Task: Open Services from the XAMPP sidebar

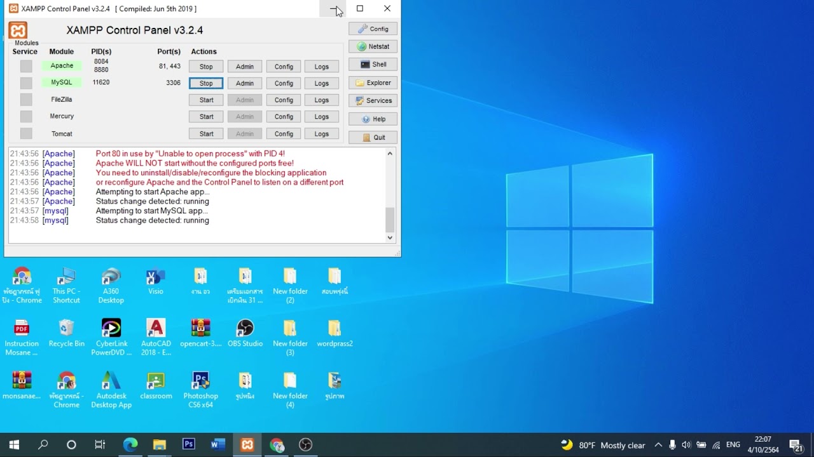Action: coord(373,100)
